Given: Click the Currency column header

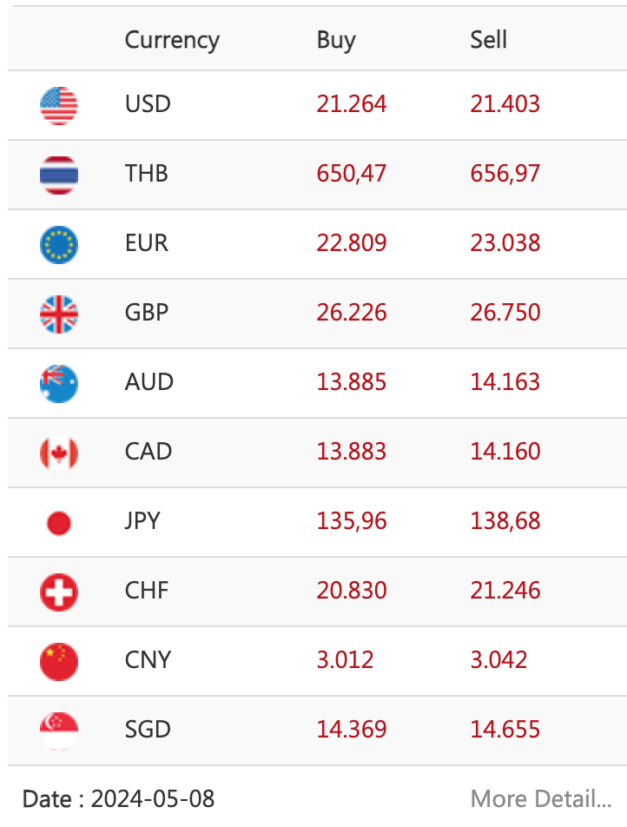Looking at the screenshot, I should click(172, 41).
